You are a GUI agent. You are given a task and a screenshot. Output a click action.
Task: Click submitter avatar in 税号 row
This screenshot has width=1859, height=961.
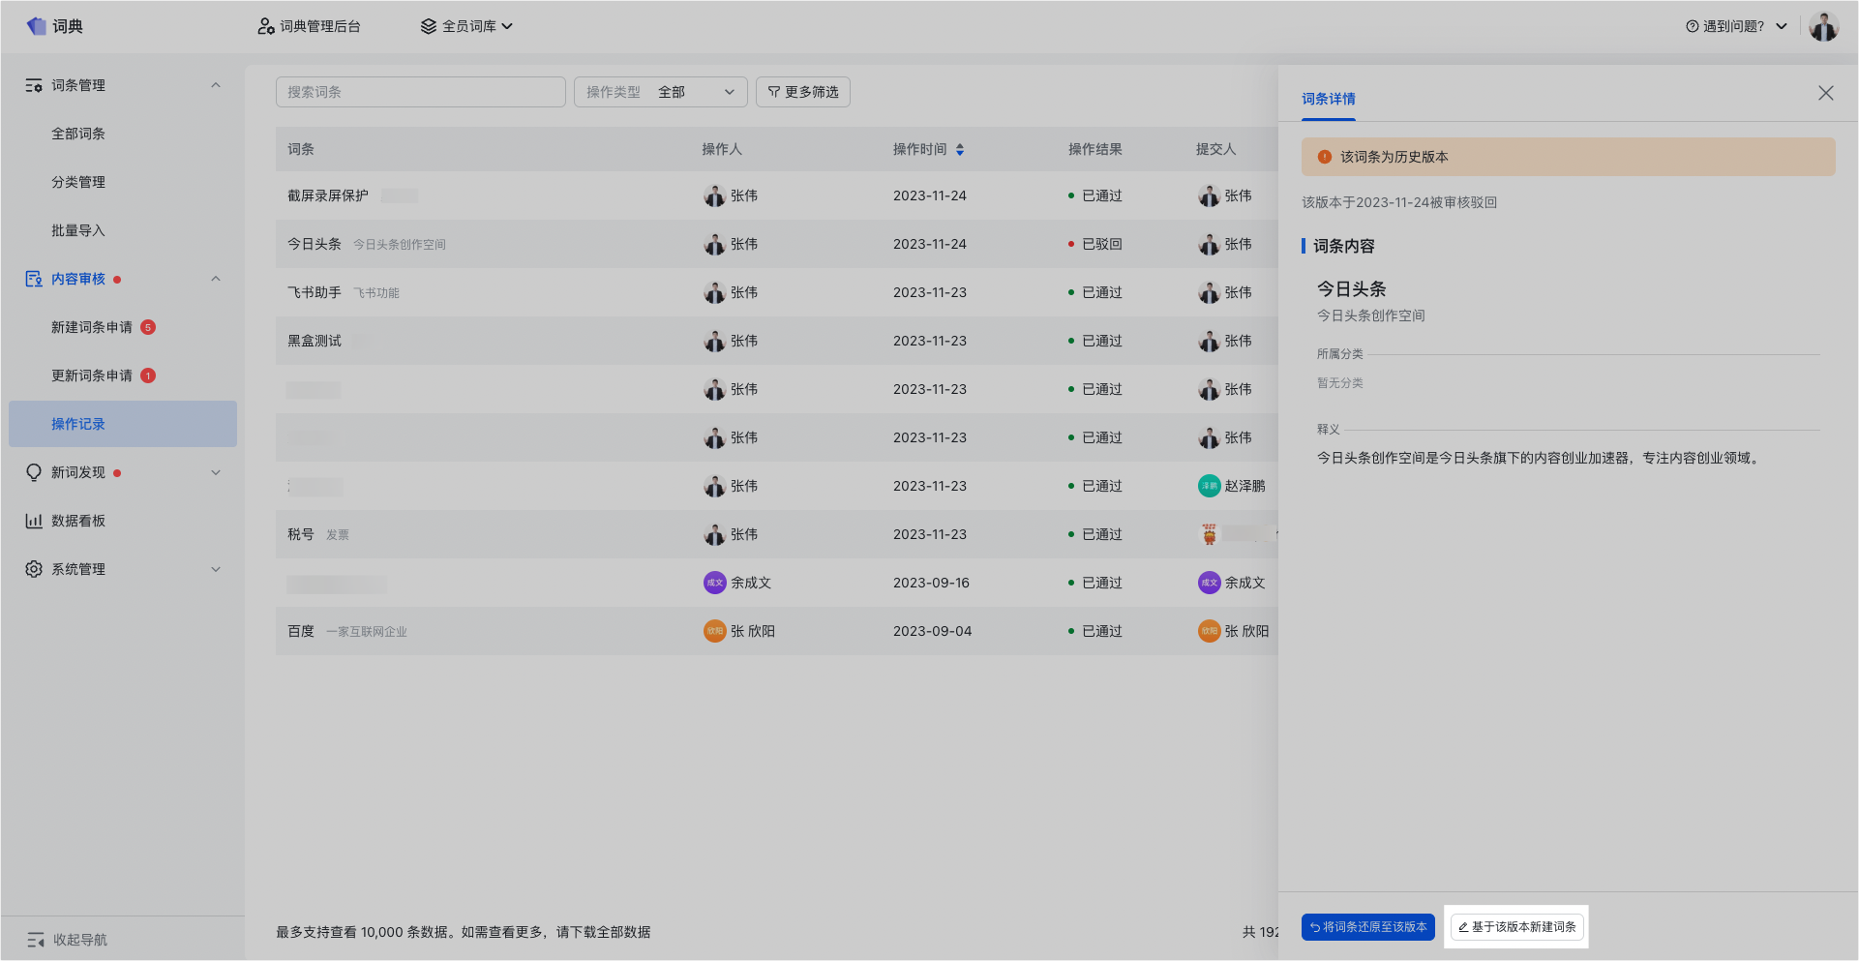(x=1209, y=534)
